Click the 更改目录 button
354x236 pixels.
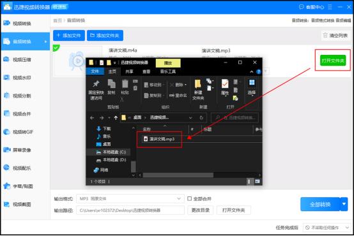(200, 210)
